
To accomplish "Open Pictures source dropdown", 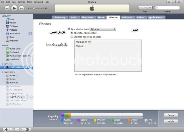I will 103,29.
